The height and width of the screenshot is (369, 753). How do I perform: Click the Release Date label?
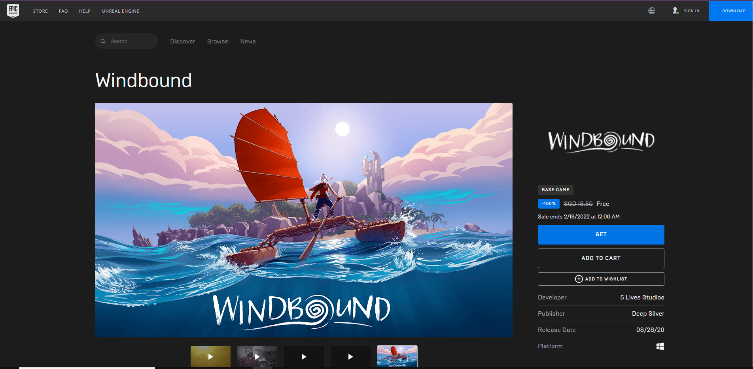[557, 330]
